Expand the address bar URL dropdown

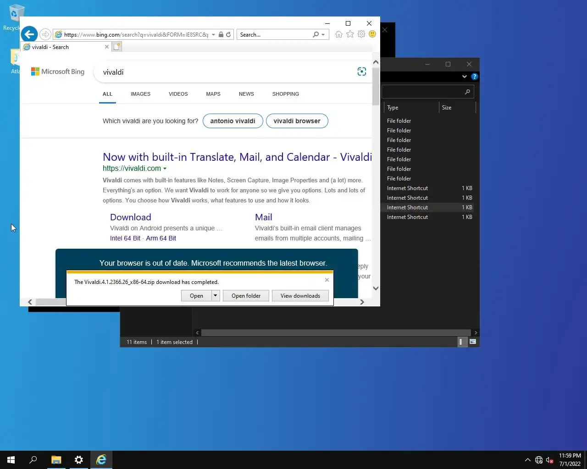(213, 34)
